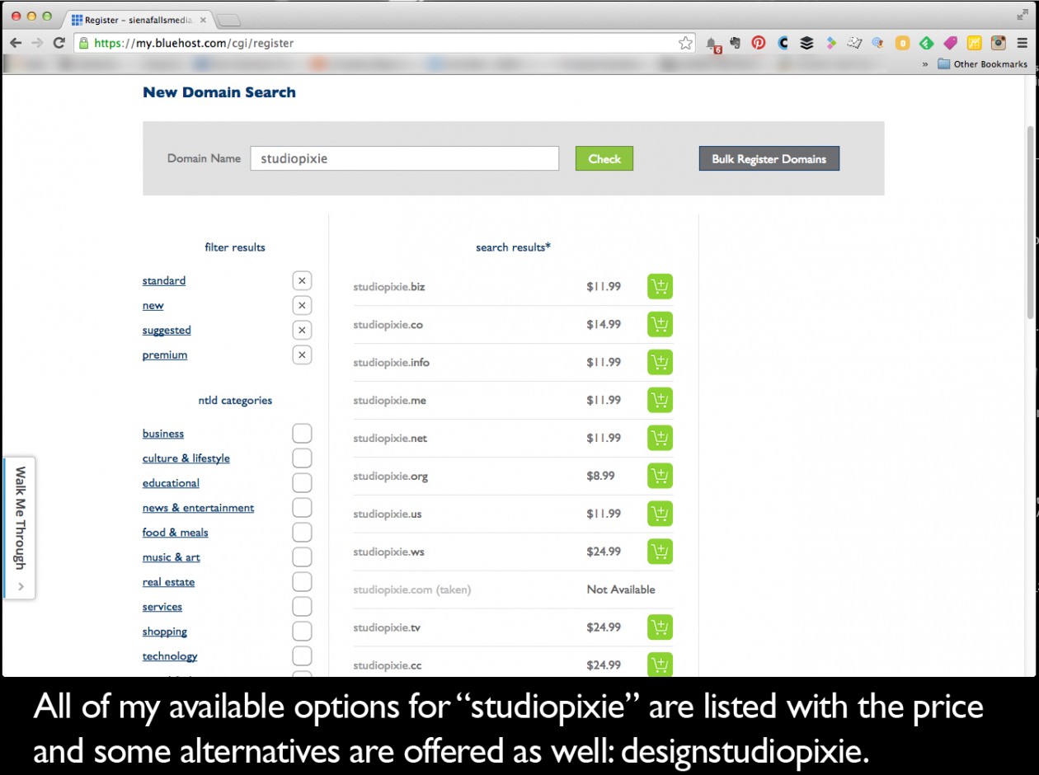Viewport: 1039px width, 775px height.
Task: Click the $8.99 price for studiopixie.org
Action: [x=600, y=476]
